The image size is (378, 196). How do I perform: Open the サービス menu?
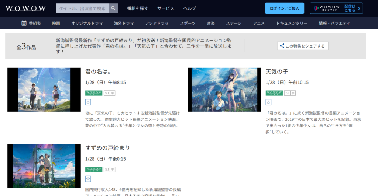click(x=166, y=8)
